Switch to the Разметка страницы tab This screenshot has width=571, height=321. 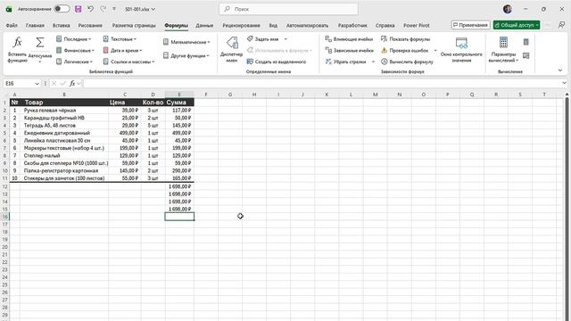click(134, 26)
